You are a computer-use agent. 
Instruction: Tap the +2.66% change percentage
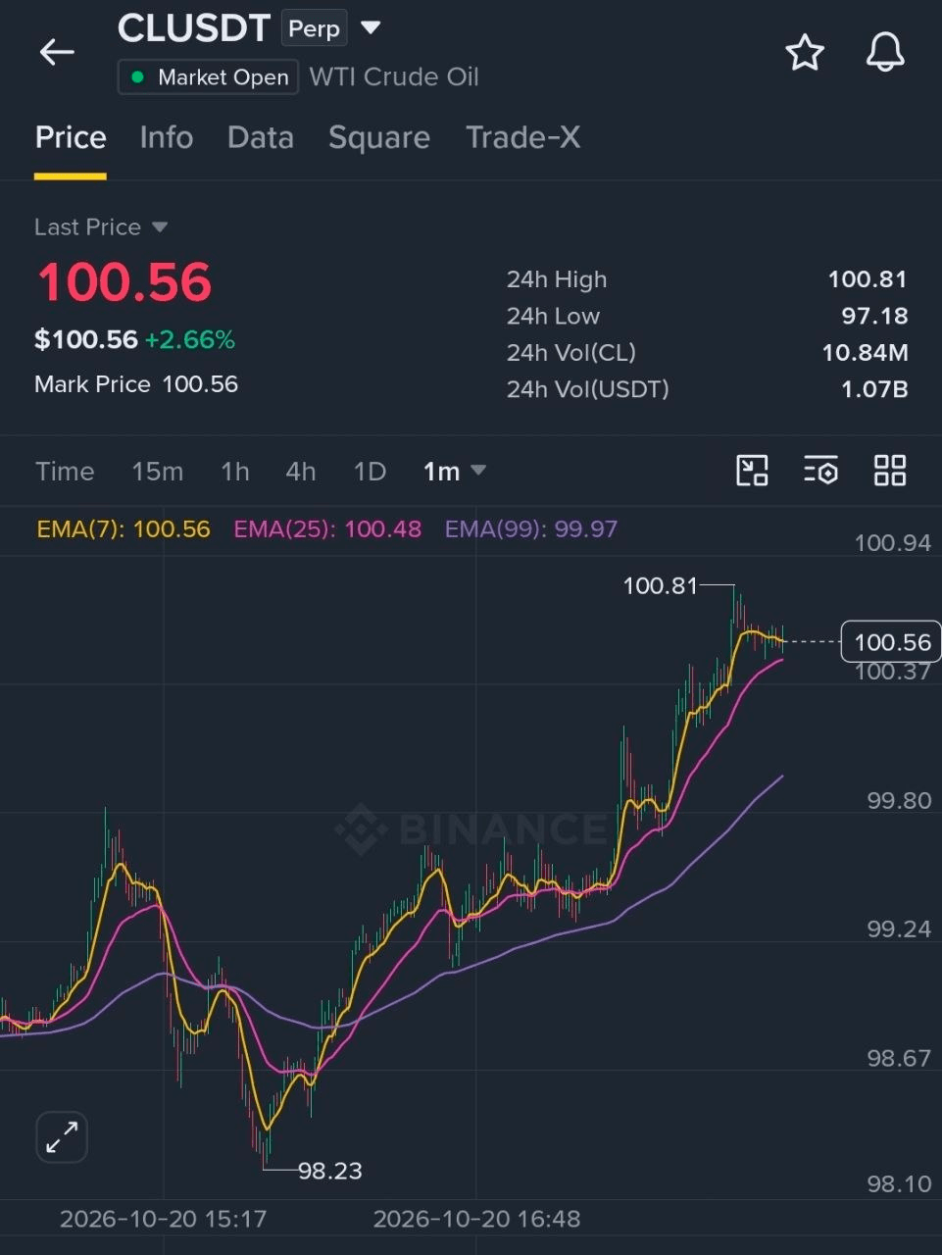pyautogui.click(x=190, y=340)
